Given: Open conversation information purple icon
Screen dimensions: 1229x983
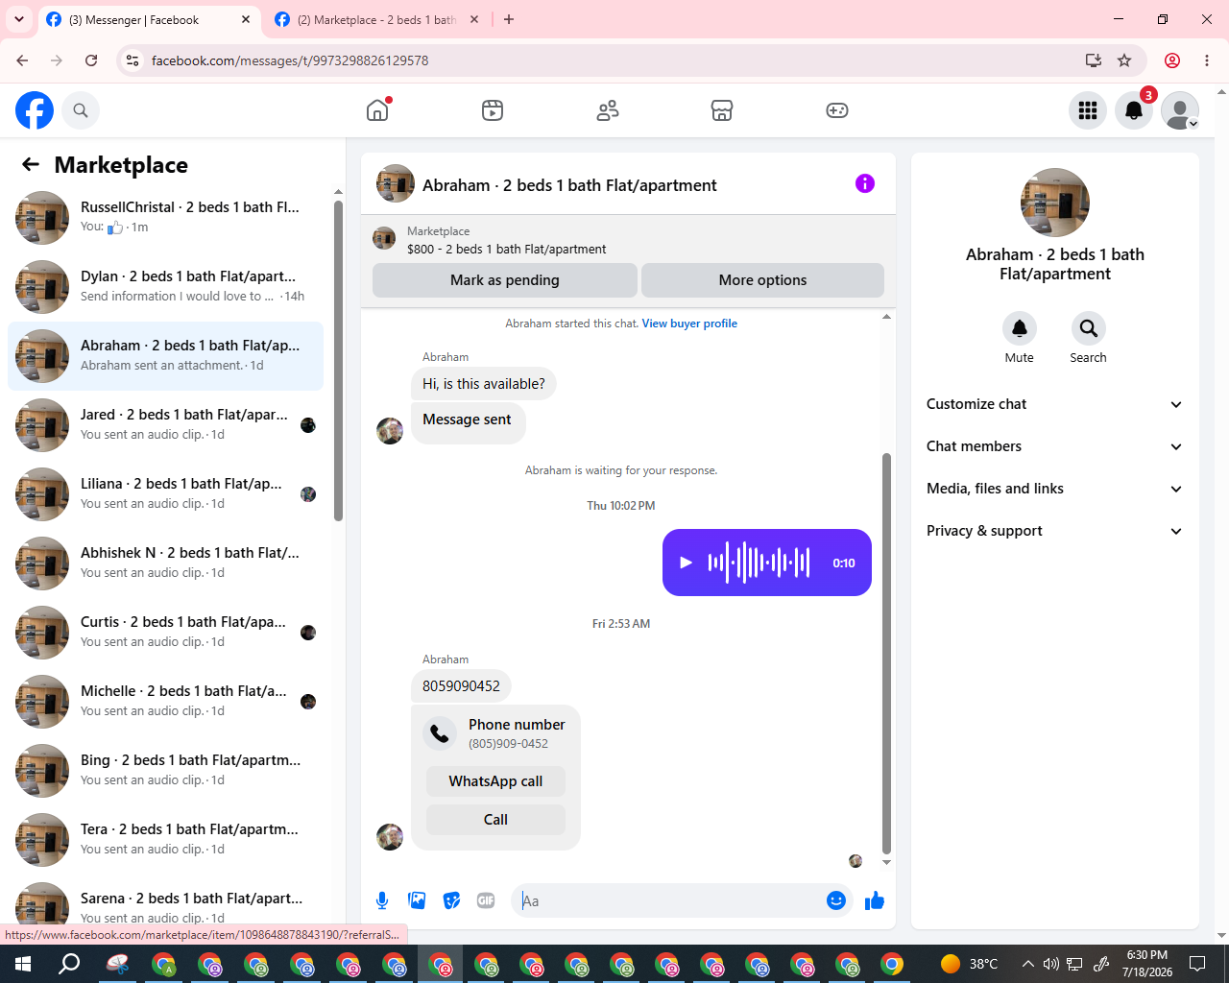Looking at the screenshot, I should coord(865,183).
